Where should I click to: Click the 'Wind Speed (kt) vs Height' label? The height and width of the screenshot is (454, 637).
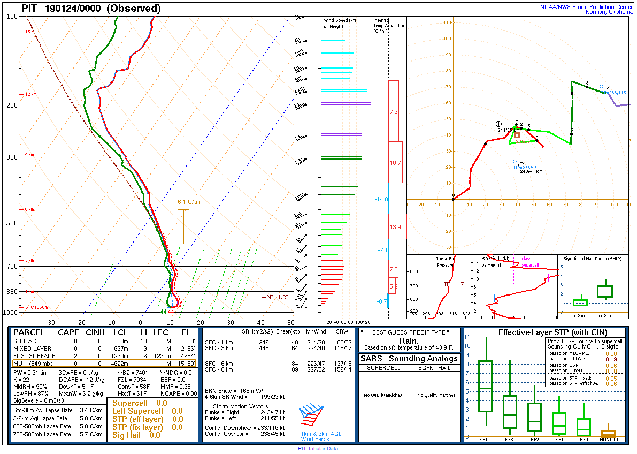click(340, 24)
